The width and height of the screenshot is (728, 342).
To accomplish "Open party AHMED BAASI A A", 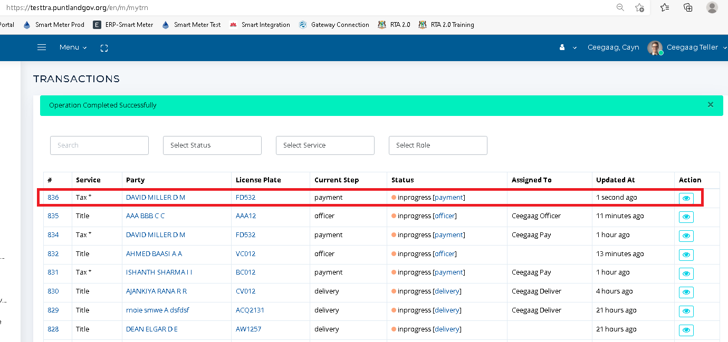I will [x=154, y=253].
